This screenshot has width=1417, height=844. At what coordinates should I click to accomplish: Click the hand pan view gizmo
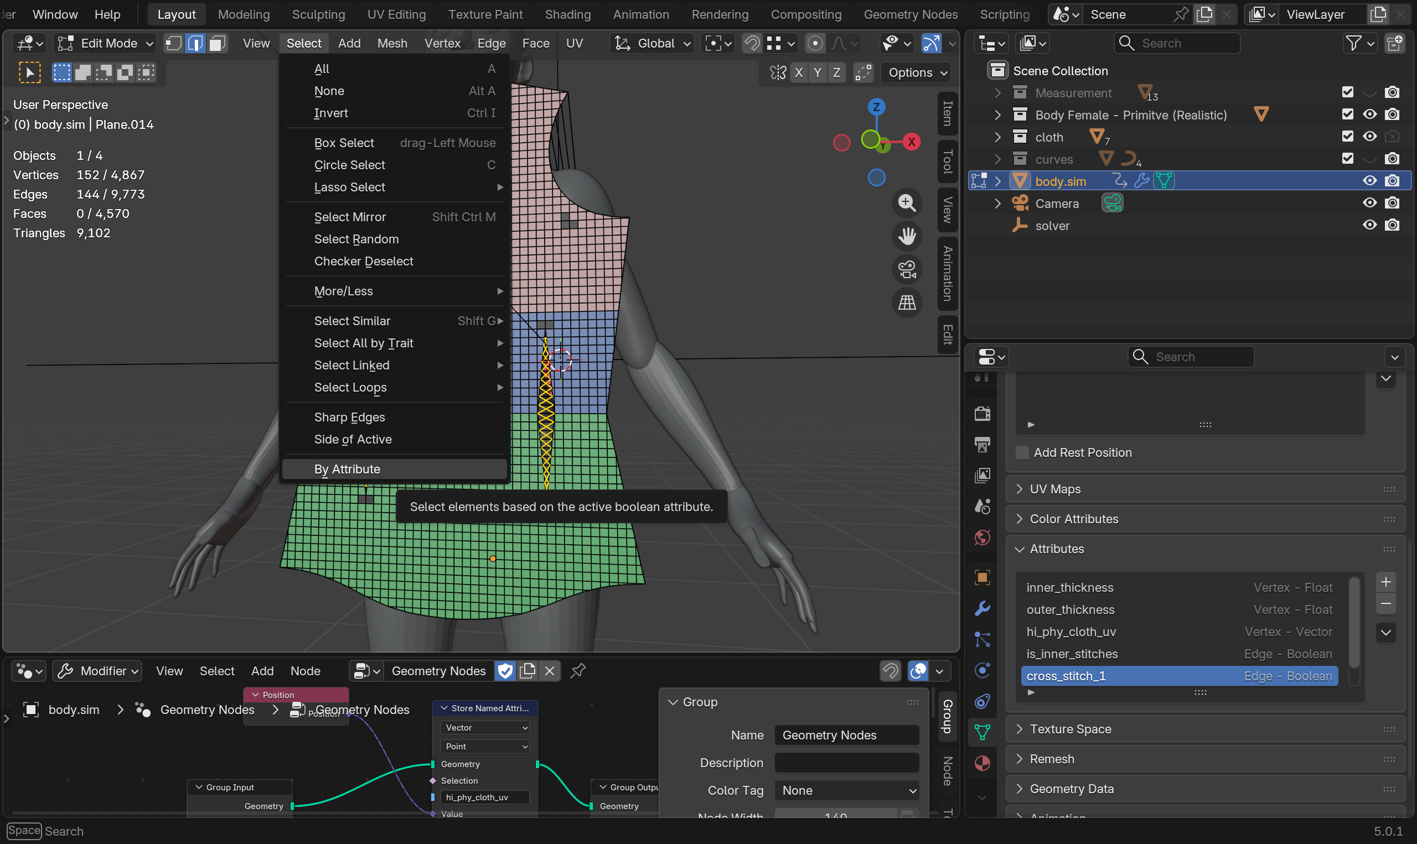(x=907, y=236)
